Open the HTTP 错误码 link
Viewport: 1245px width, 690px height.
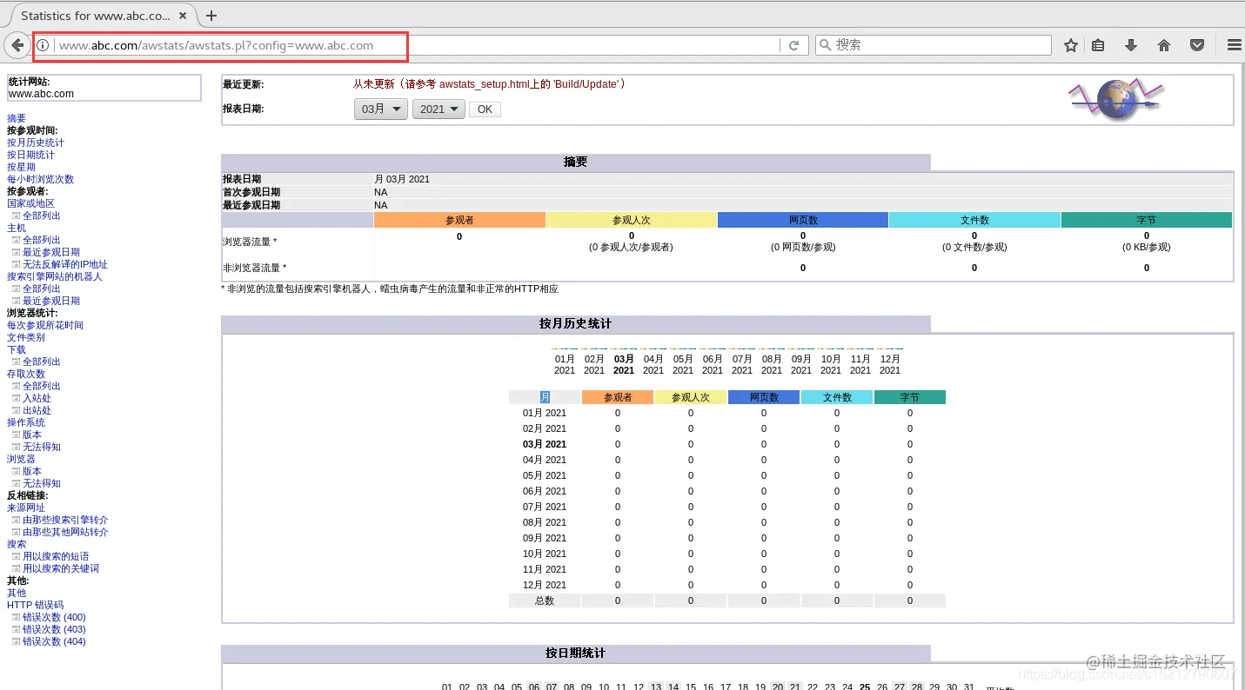click(x=35, y=605)
